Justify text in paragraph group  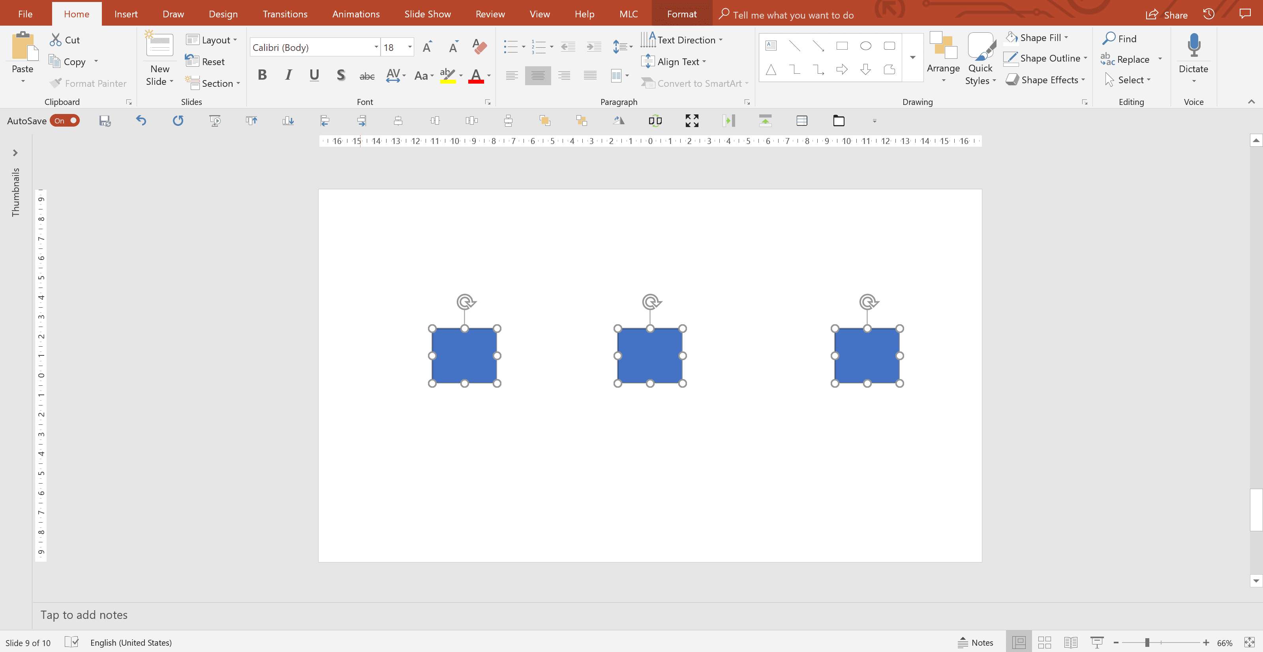point(590,75)
